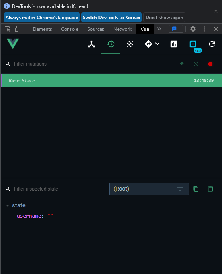Select the Vue devtools tab
This screenshot has height=274, width=222.
145,29
